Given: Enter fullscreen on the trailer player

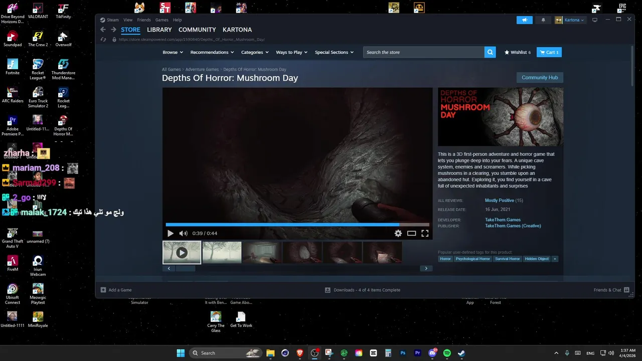Looking at the screenshot, I should pos(425,233).
